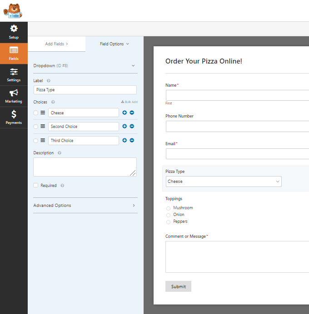Expand the Advanced Options section

tap(85, 206)
